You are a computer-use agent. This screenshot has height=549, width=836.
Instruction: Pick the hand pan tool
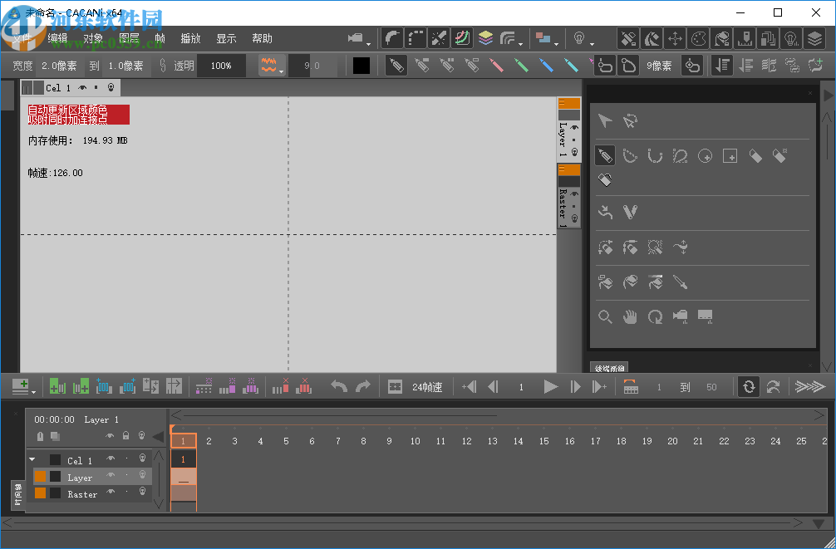tap(631, 316)
